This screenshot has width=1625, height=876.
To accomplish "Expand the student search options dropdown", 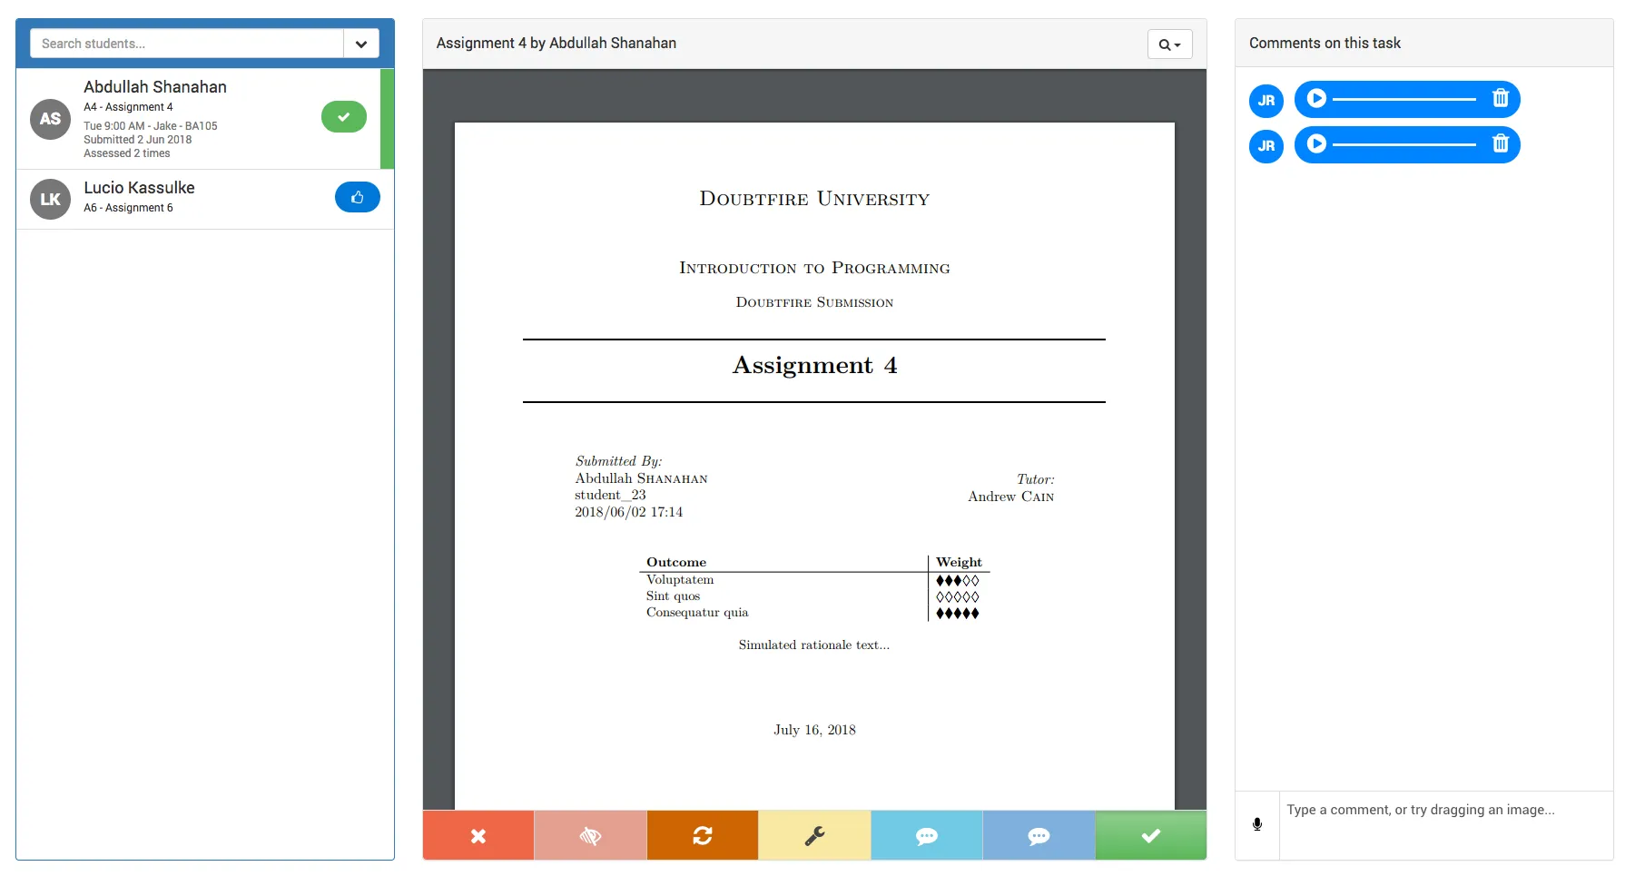I will [361, 44].
